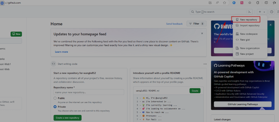Screen dimensions: 279x122
Task: Open the three-dot menu above the feed cards
Action: point(205,64)
